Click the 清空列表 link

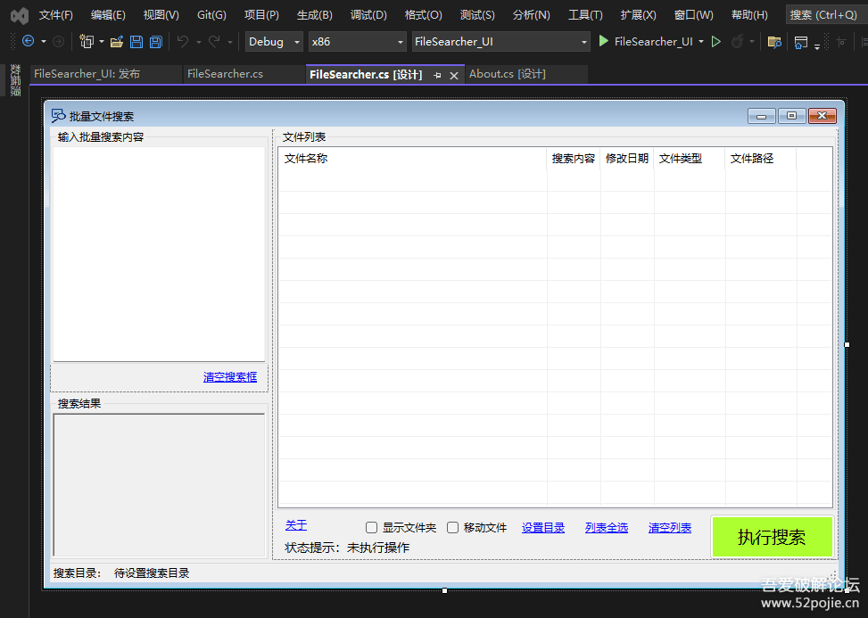coord(669,527)
